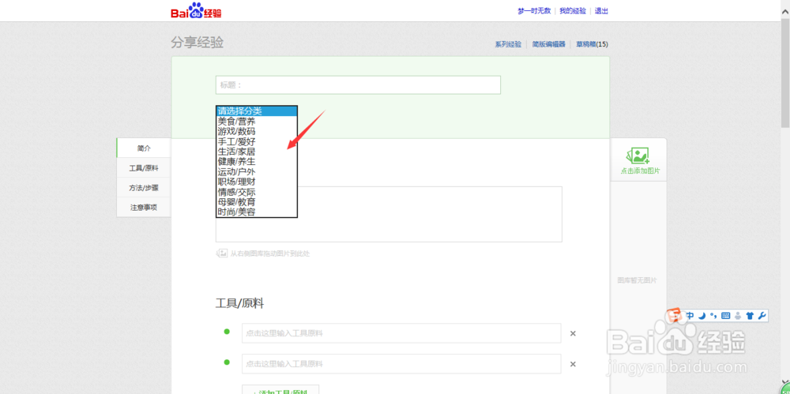Open 系列经验 link
Image resolution: width=790 pixels, height=394 pixels.
tap(508, 44)
